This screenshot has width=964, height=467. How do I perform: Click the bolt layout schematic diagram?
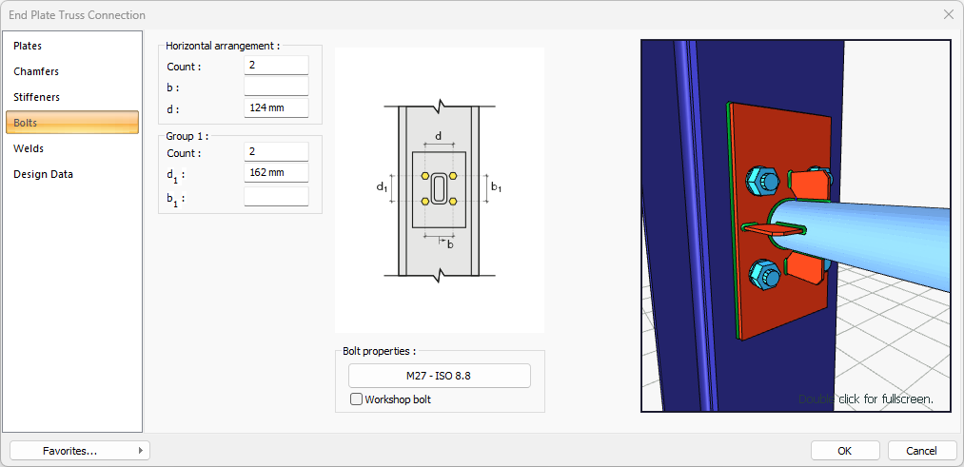pos(439,190)
